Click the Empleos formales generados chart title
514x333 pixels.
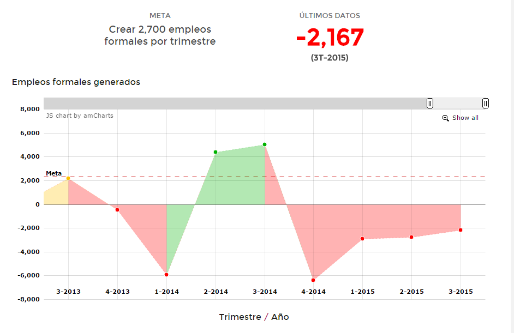click(x=76, y=82)
